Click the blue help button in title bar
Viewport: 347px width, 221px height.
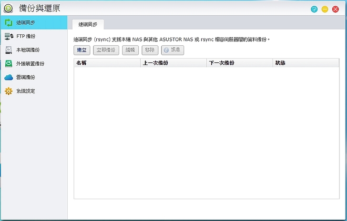(x=314, y=9)
